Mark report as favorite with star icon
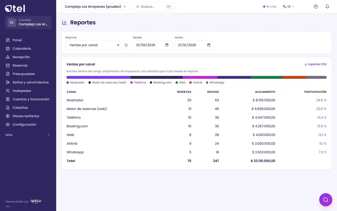Screen dimensions: 337x211 126,45
